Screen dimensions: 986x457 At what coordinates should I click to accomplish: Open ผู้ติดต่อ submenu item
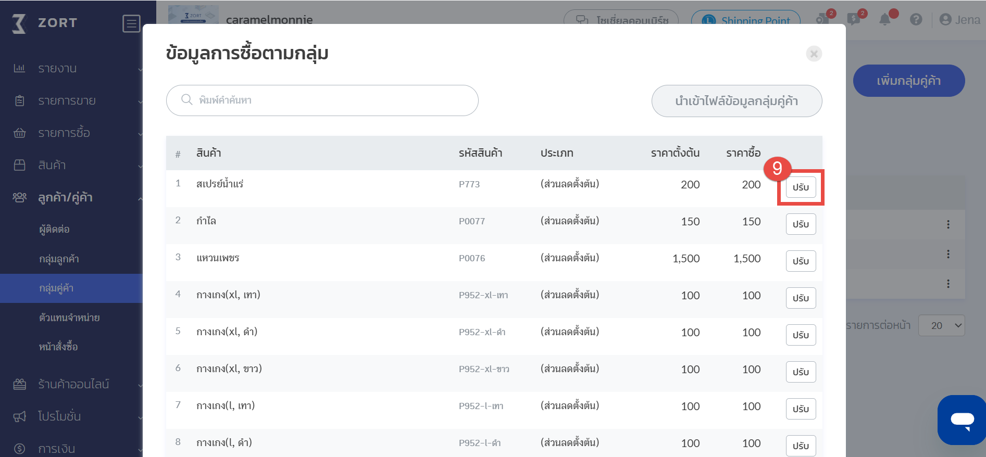(54, 229)
